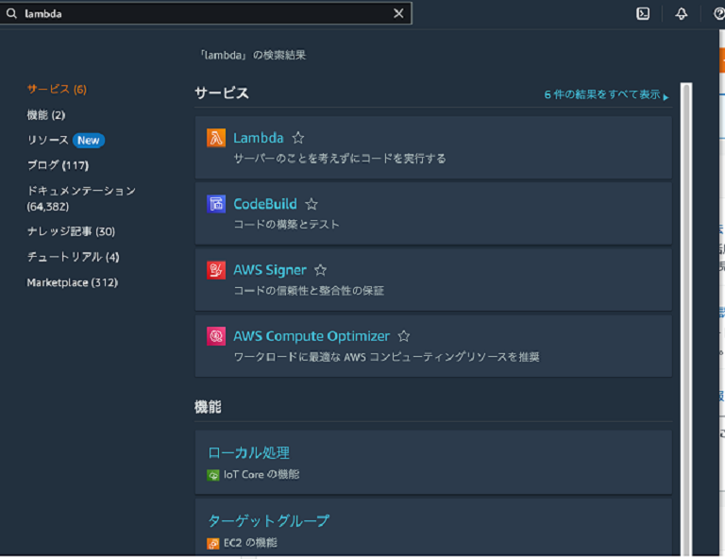Click the search results vertical scrollbar
This screenshot has width=725, height=559.
coord(686,319)
